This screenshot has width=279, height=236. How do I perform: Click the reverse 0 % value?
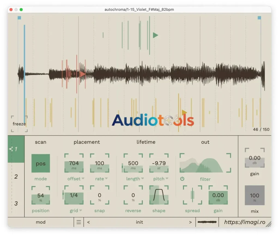point(133,195)
